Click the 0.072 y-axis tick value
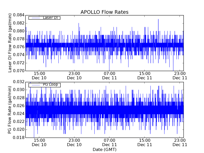This screenshot has height=153, width=204. click(19, 63)
